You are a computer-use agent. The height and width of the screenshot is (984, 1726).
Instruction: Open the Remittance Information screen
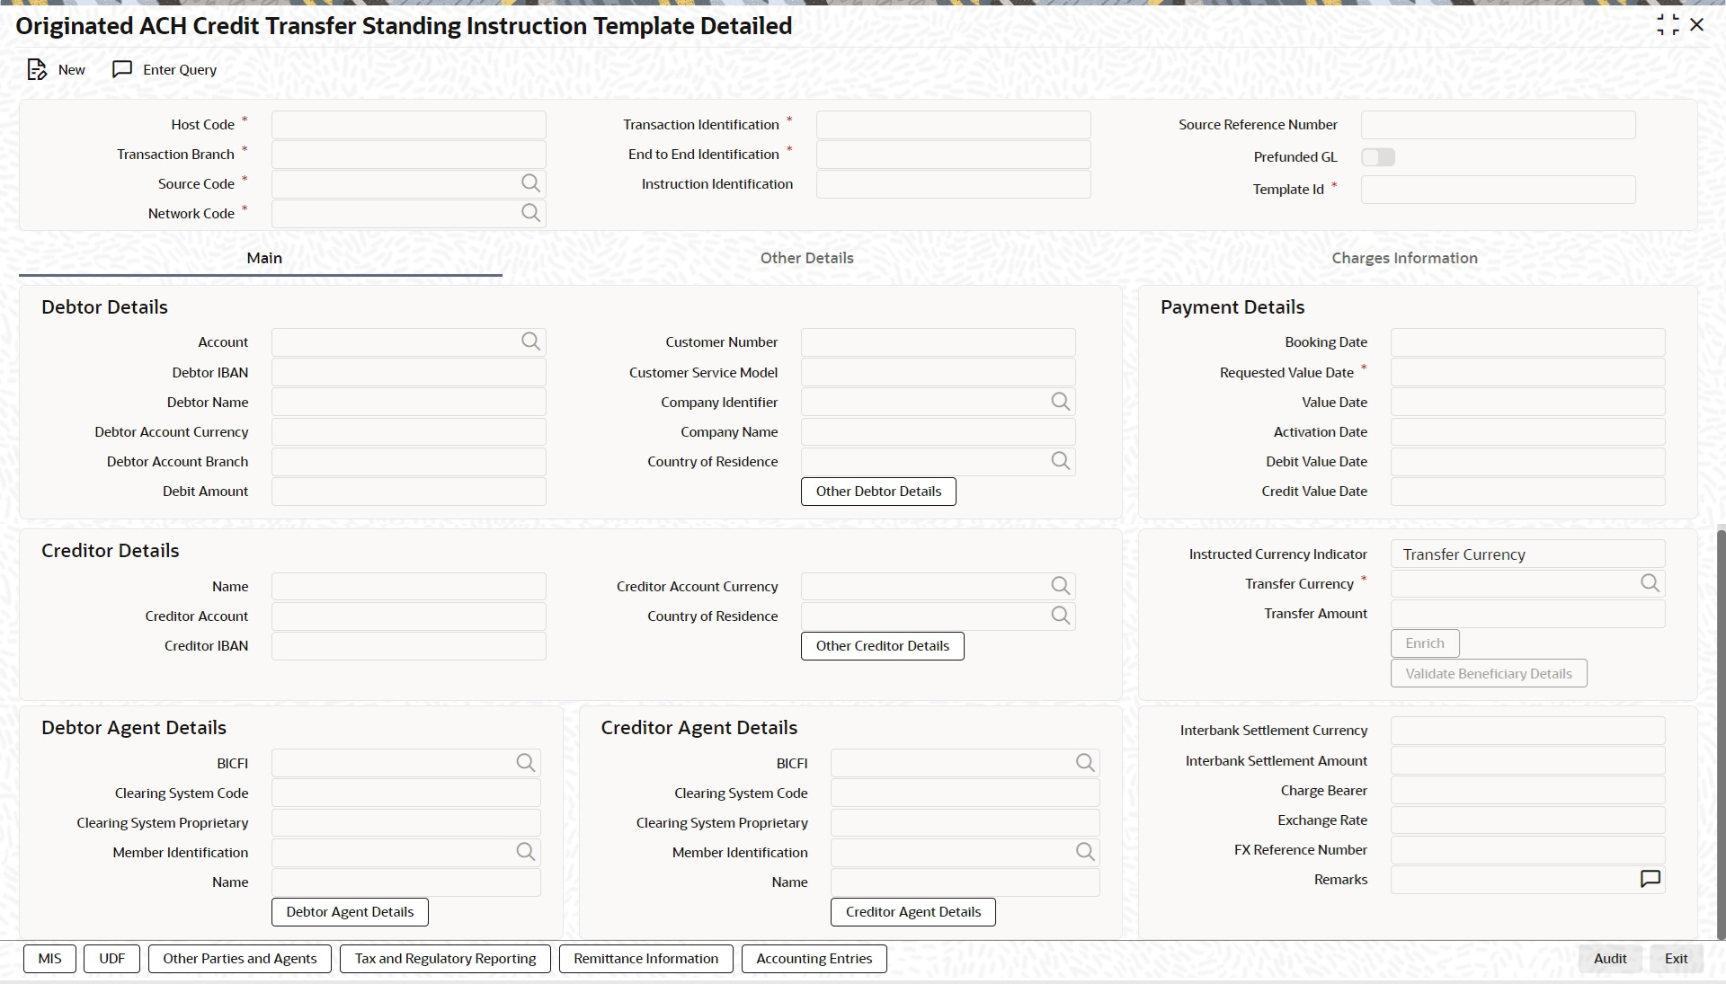click(x=645, y=959)
